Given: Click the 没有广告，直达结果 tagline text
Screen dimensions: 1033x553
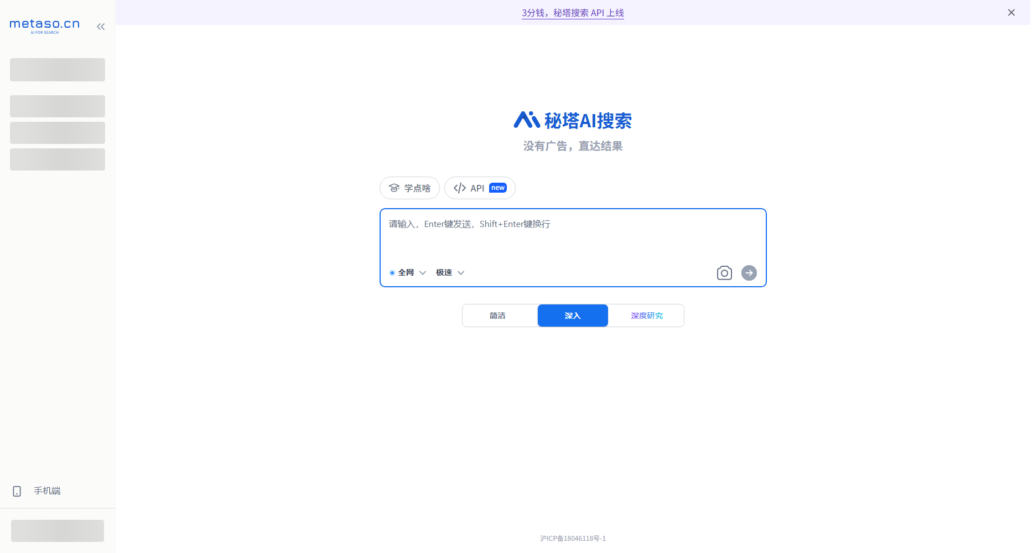Looking at the screenshot, I should pos(573,146).
